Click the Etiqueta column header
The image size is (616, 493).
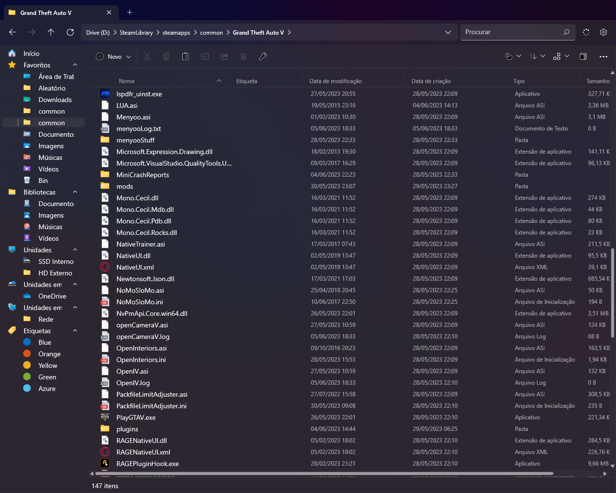click(246, 81)
